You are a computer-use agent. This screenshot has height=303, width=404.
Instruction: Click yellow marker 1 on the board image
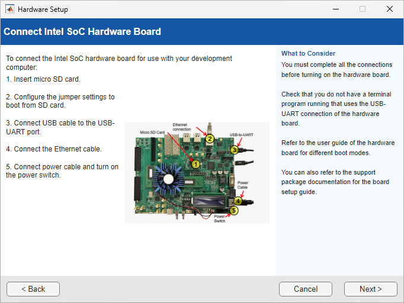(x=195, y=163)
